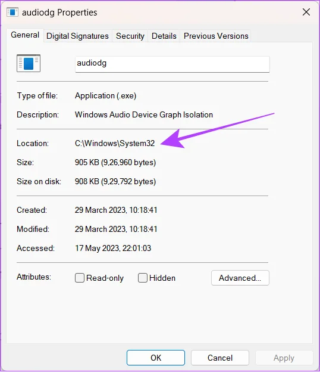The image size is (320, 372).
Task: Open the Digital Signatures tab
Action: click(x=77, y=36)
